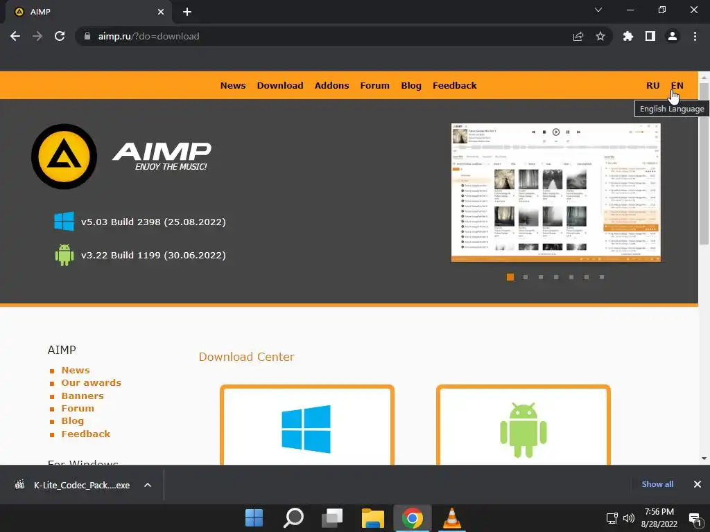
Task: Open Feedback in AIMP sidebar
Action: coord(85,434)
